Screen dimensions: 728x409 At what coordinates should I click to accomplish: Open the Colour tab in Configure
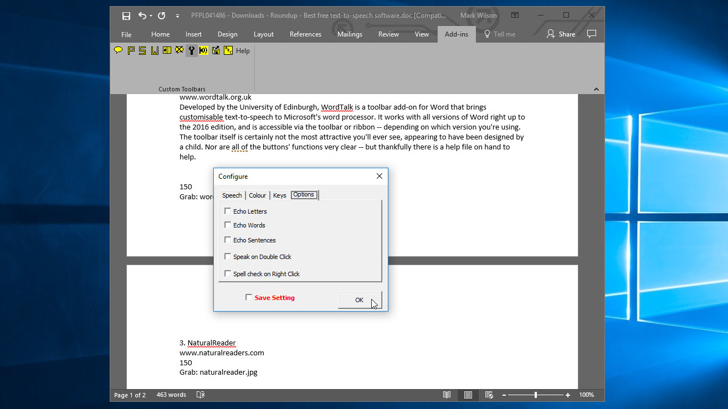(x=257, y=195)
